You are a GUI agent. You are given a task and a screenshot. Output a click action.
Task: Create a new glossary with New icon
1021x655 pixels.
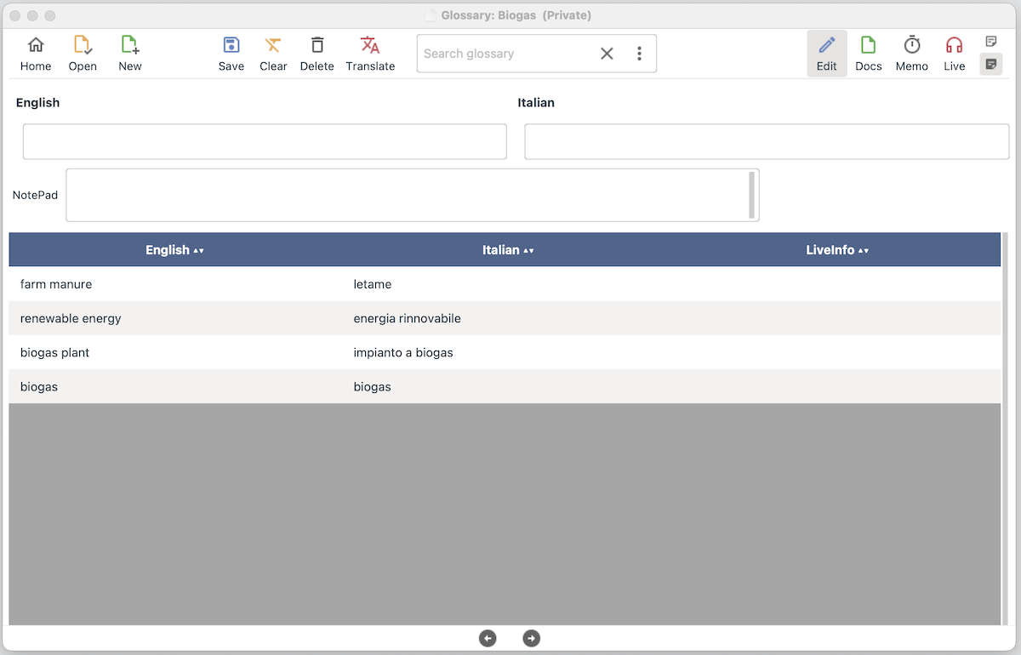[130, 54]
